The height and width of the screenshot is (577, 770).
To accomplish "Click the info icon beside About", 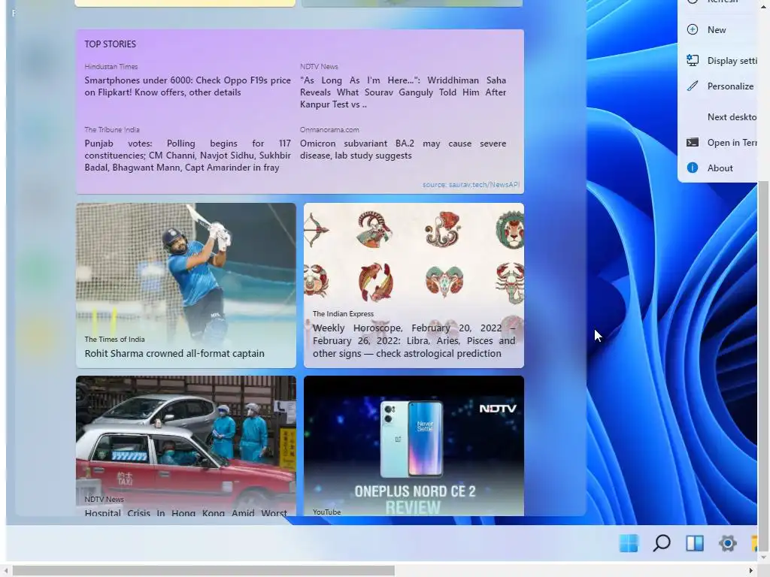I will coord(693,168).
